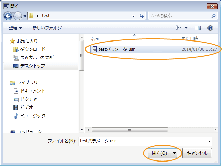This screenshot has height=166, width=222.
Task: Open the ミュージック library
Action: click(33, 116)
